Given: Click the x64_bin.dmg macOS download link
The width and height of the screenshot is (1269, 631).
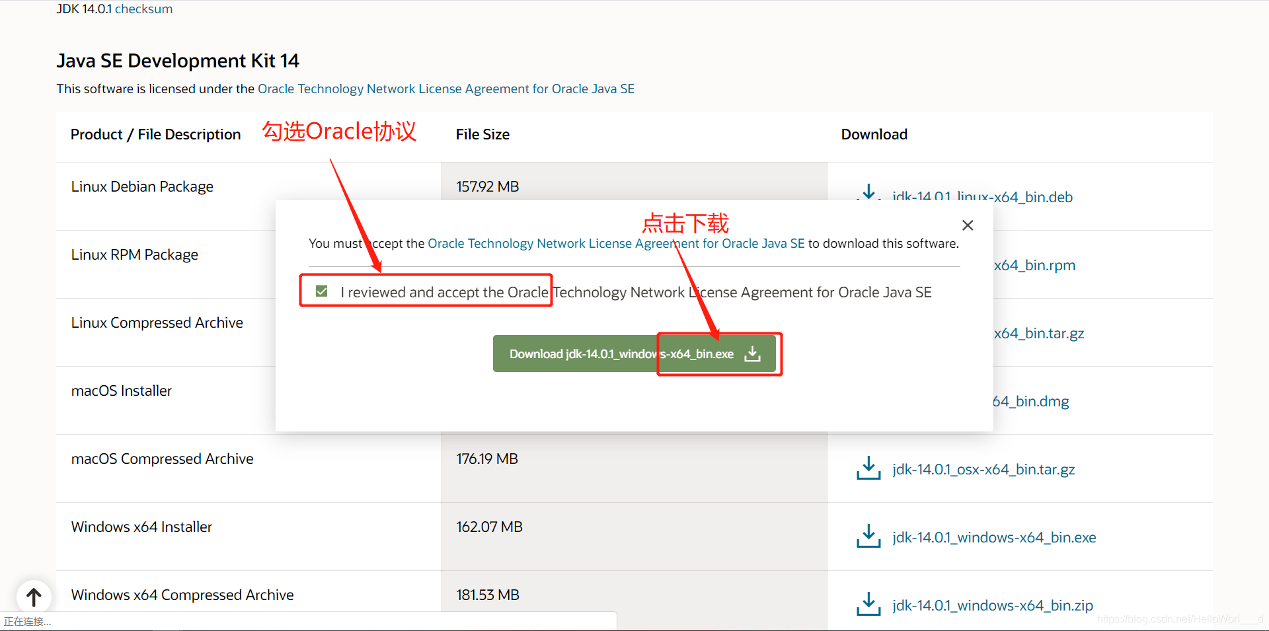Looking at the screenshot, I should (x=1030, y=401).
